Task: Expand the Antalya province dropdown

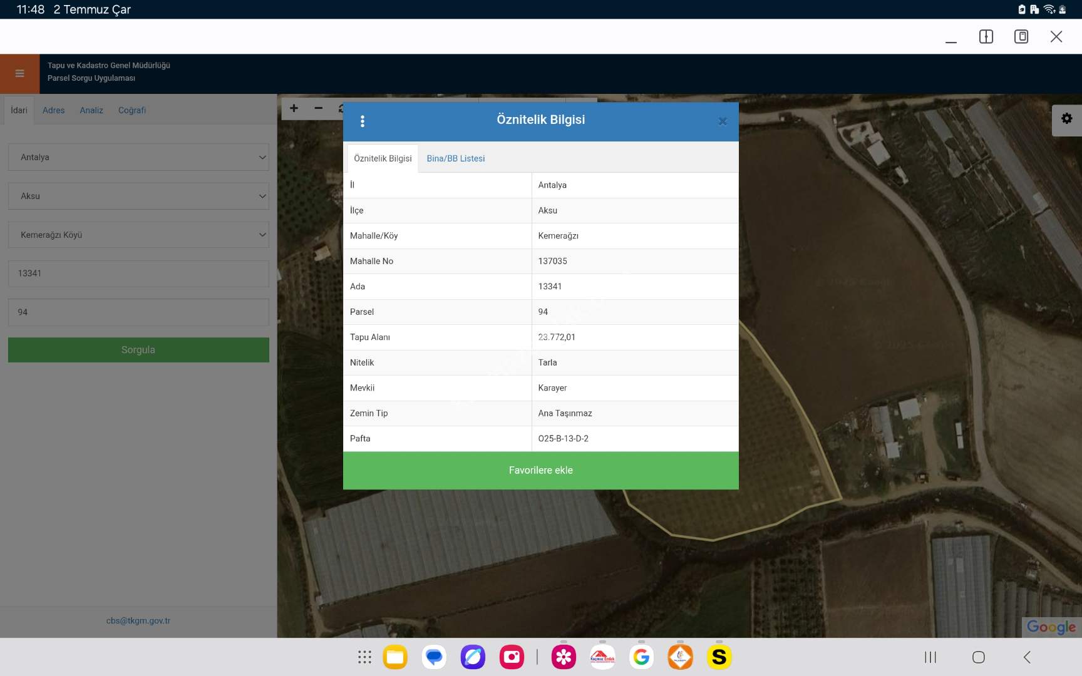Action: 138,157
